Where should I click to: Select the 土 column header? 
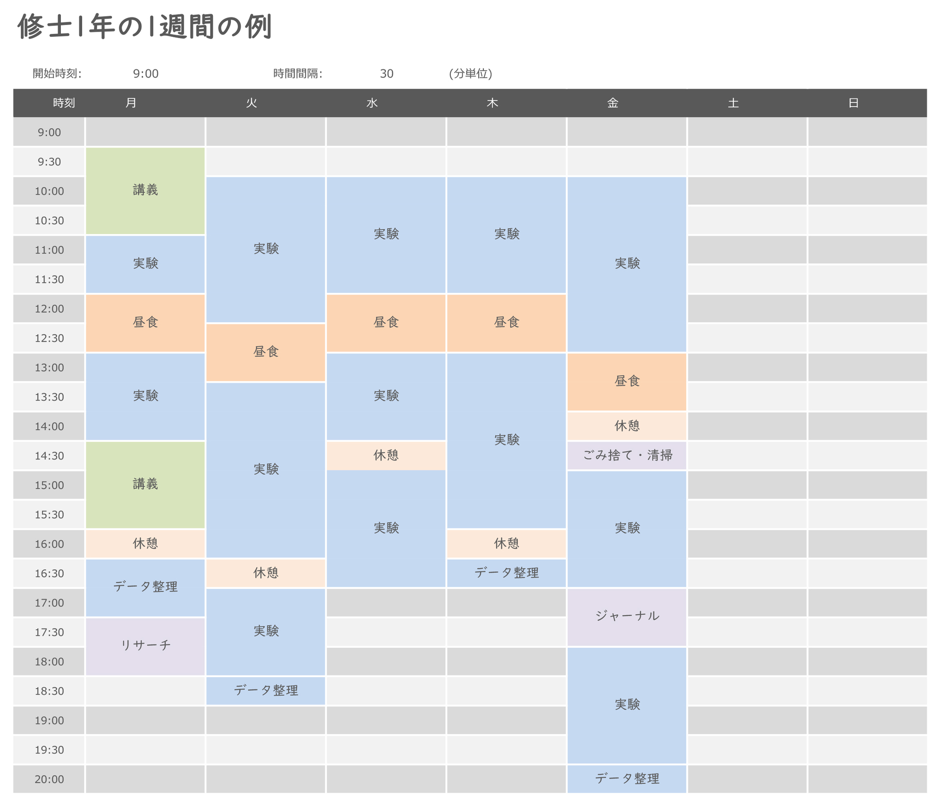[733, 103]
